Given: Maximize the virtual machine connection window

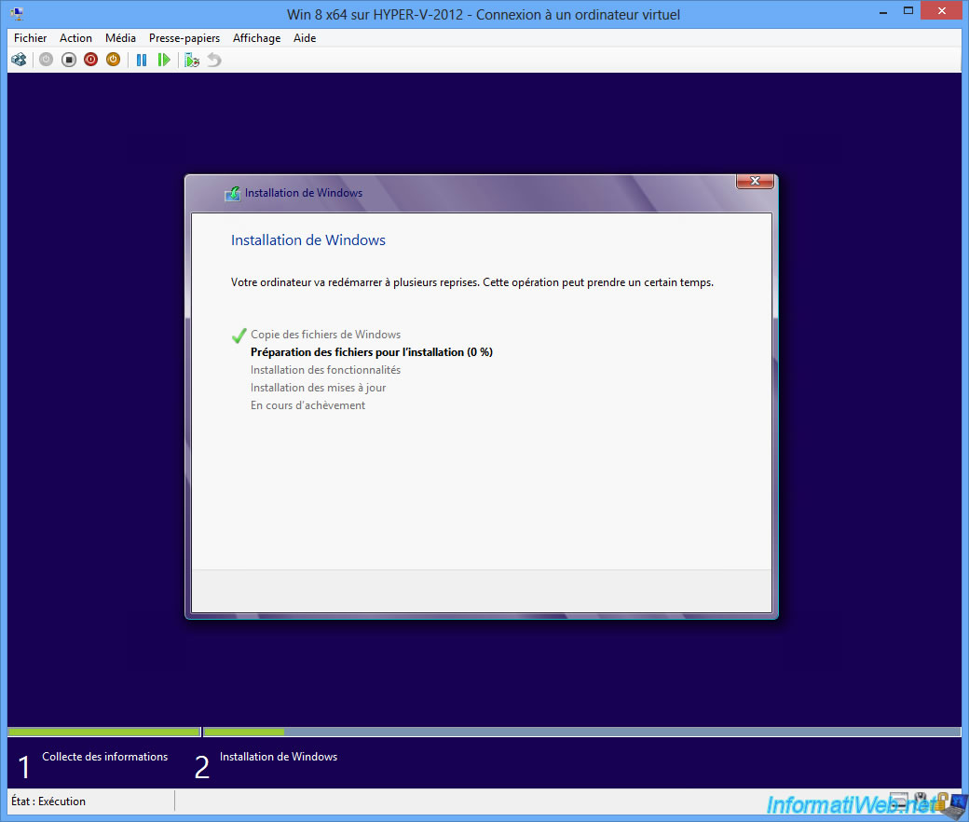Looking at the screenshot, I should click(x=908, y=11).
